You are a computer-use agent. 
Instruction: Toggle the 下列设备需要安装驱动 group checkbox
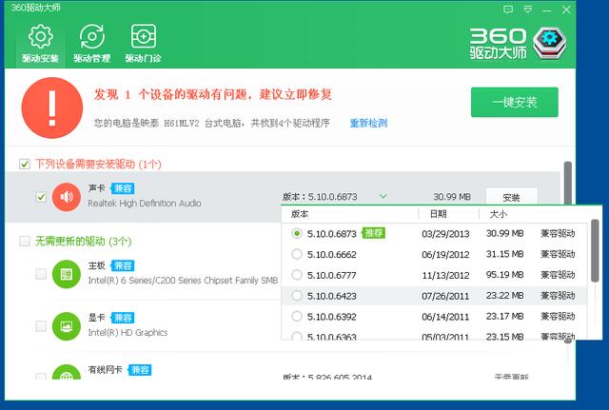tap(25, 164)
